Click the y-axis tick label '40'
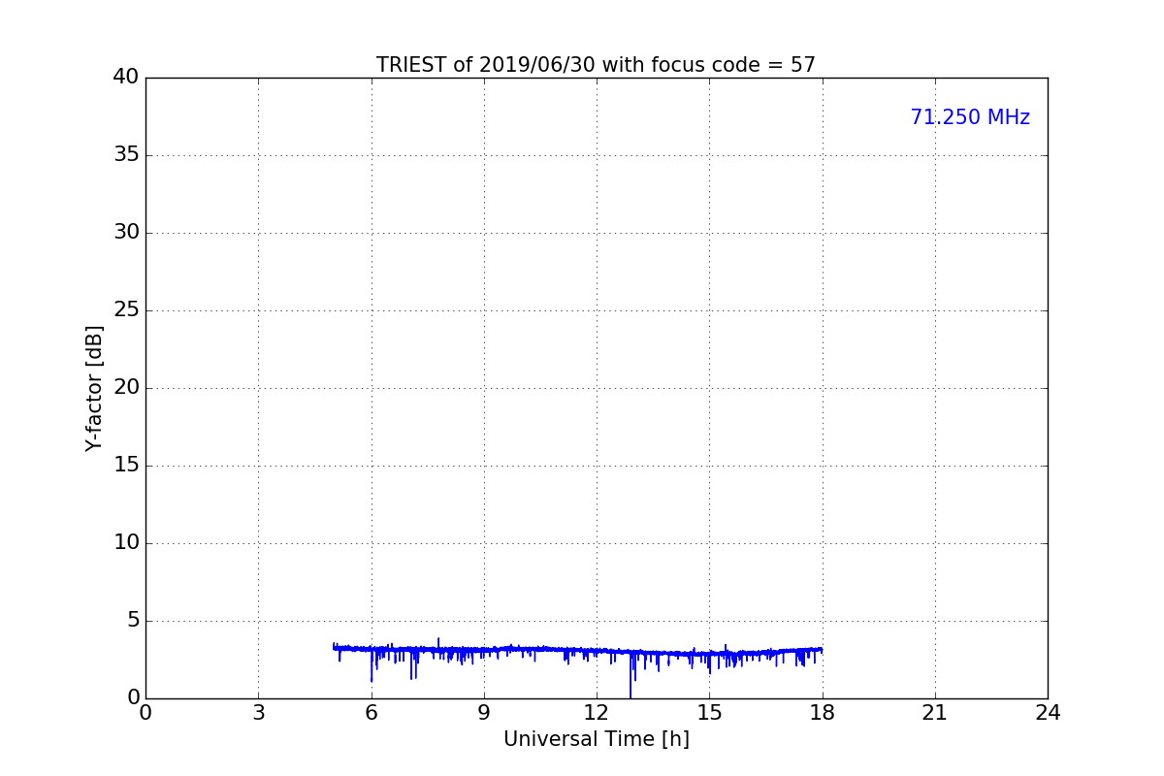Image resolution: width=1164 pixels, height=776 pixels. click(126, 78)
